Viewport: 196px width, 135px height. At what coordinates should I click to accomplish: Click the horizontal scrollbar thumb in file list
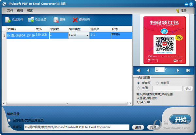pos(67,104)
